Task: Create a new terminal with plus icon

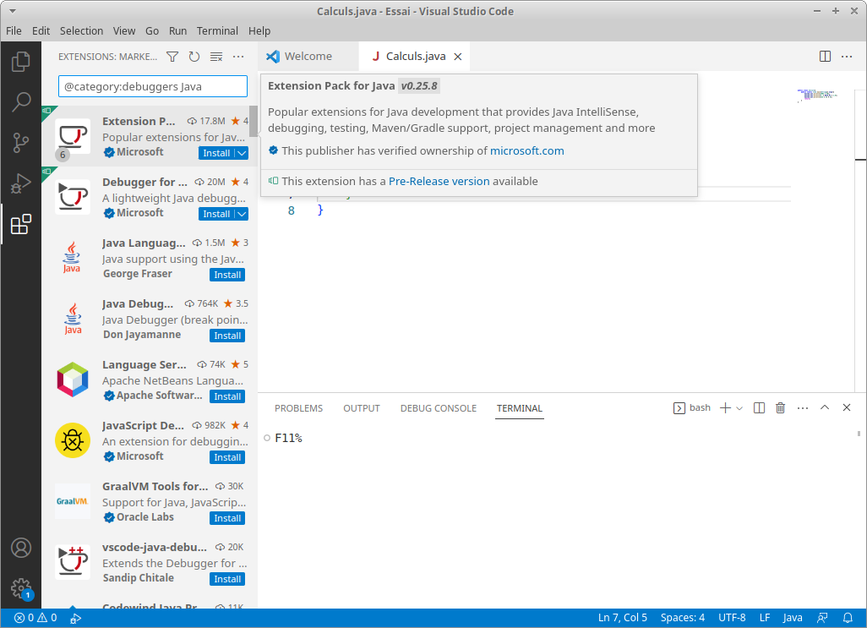Action: pyautogui.click(x=725, y=408)
